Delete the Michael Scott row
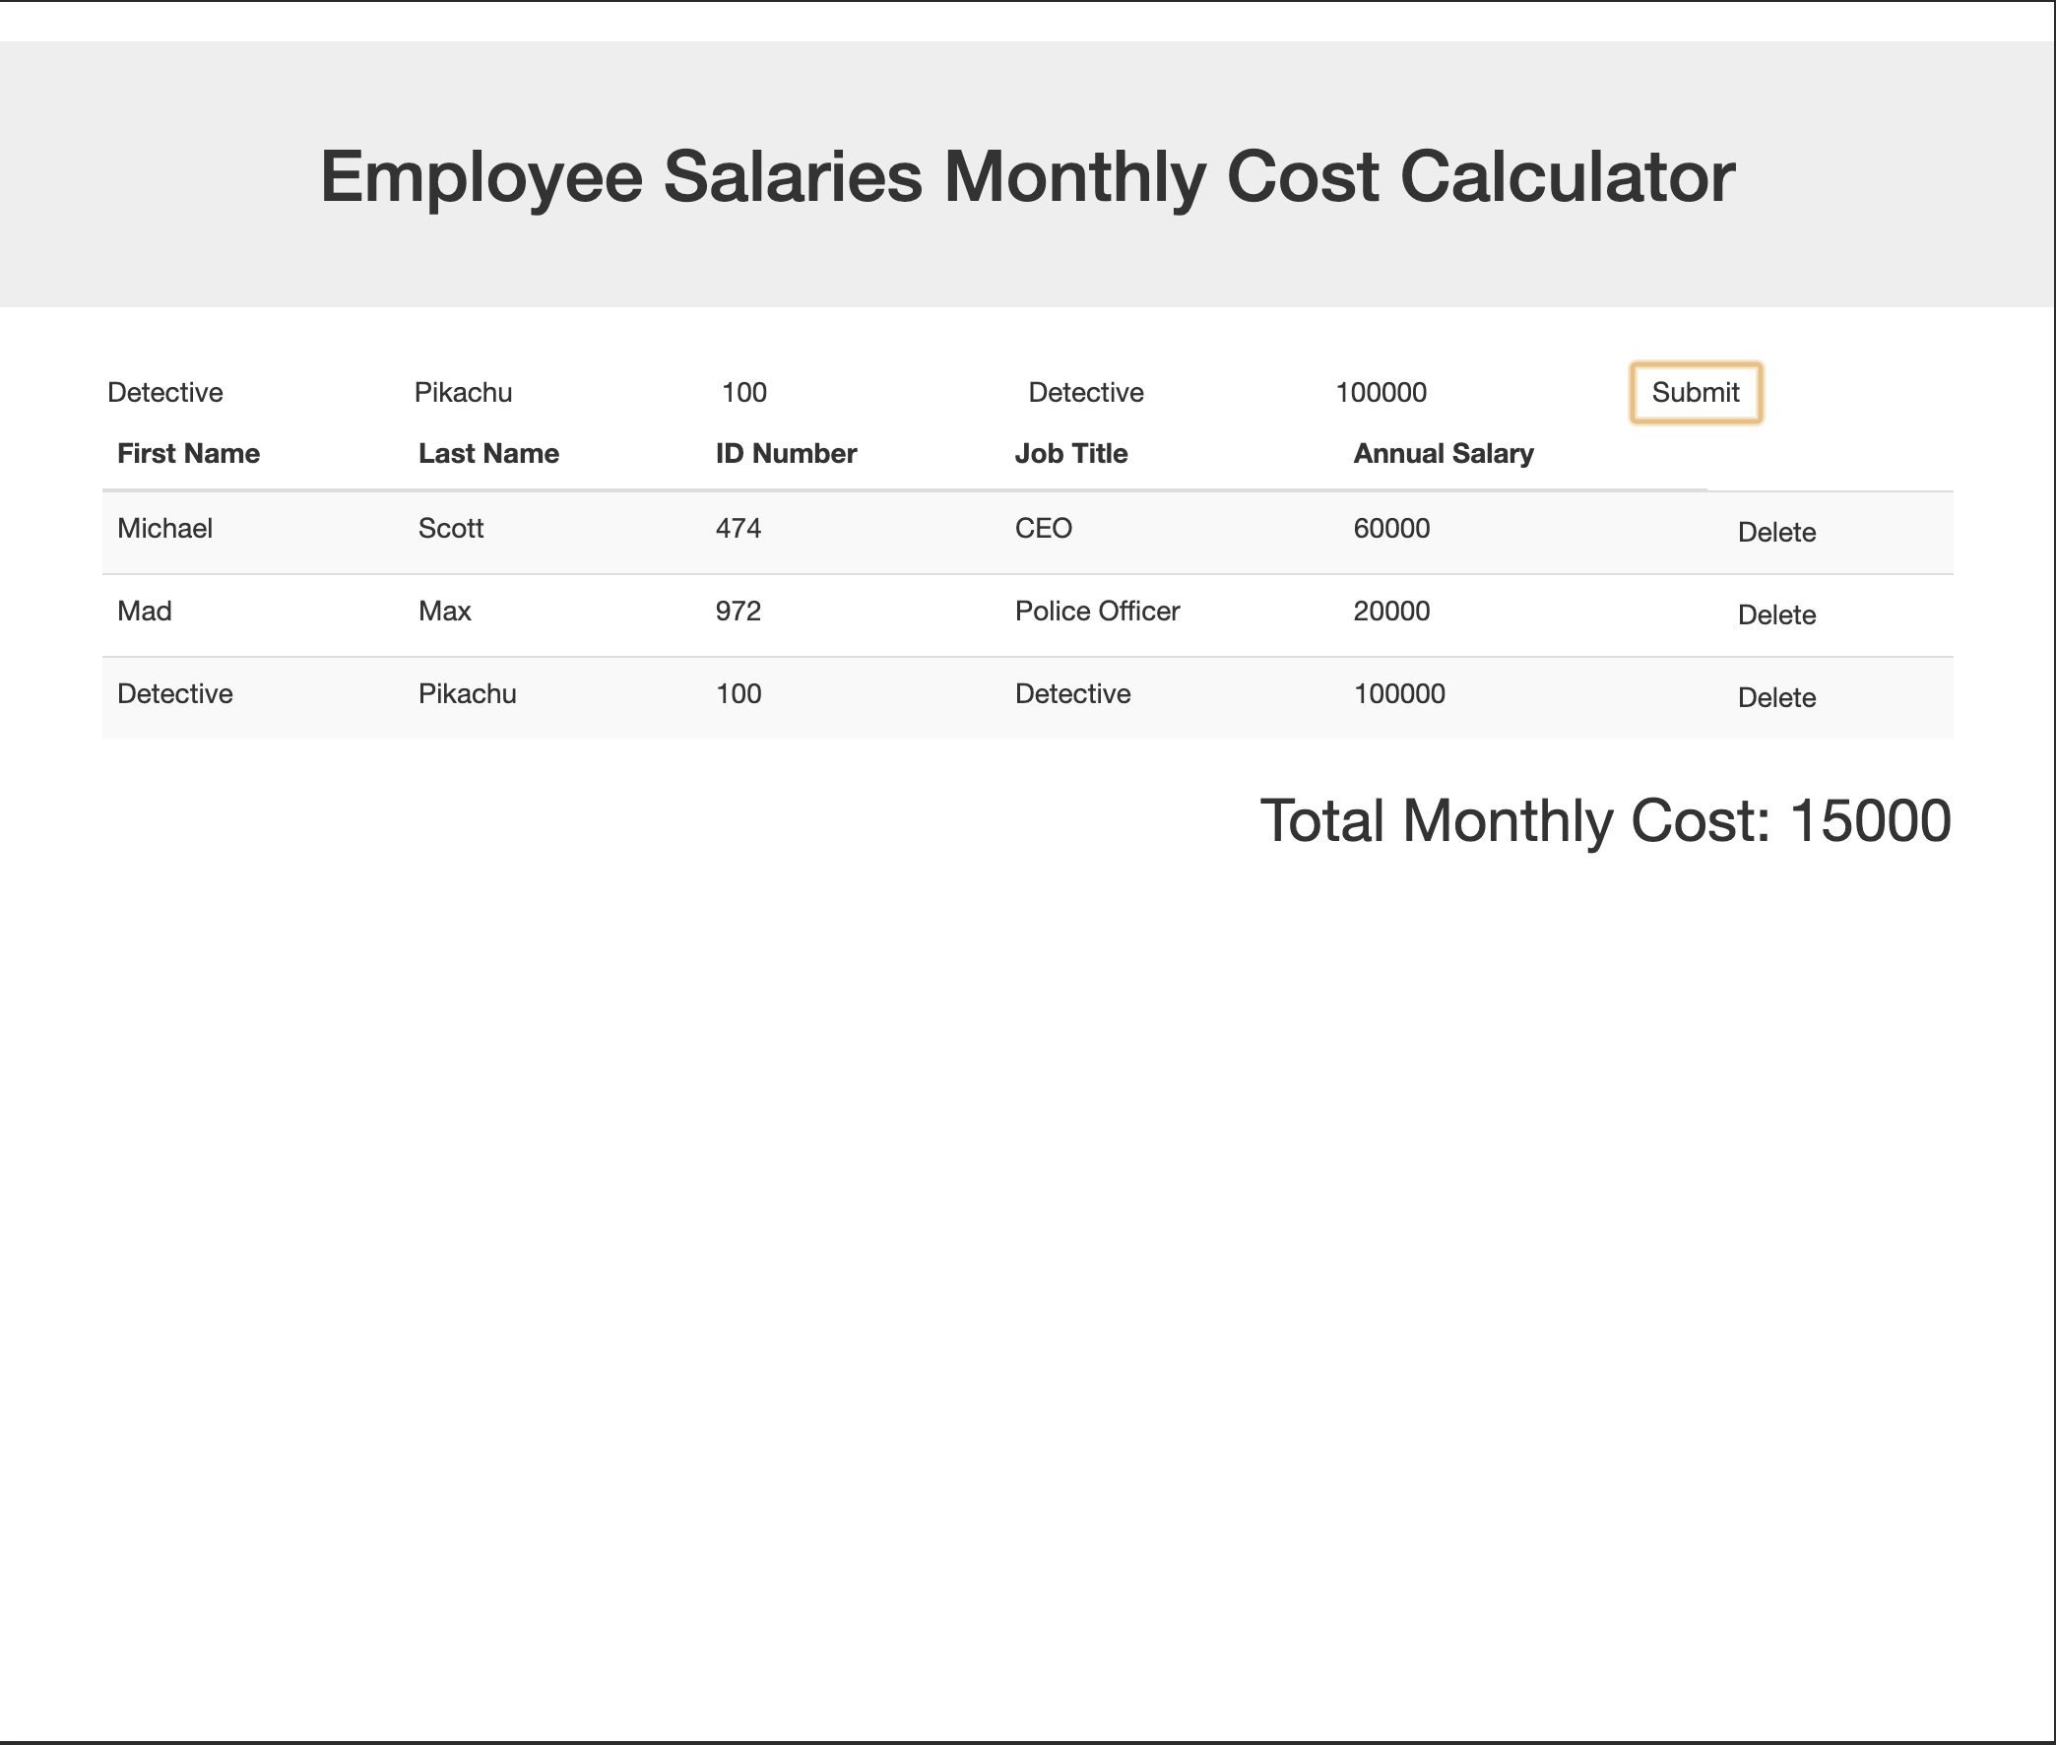 pyautogui.click(x=1776, y=532)
